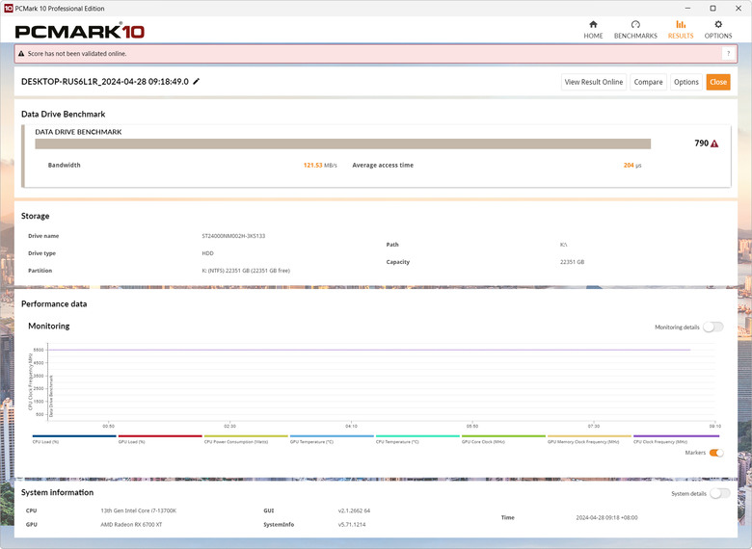Maximize the PCMark 10 window
Viewport: 752px width, 549px height.
click(713, 8)
